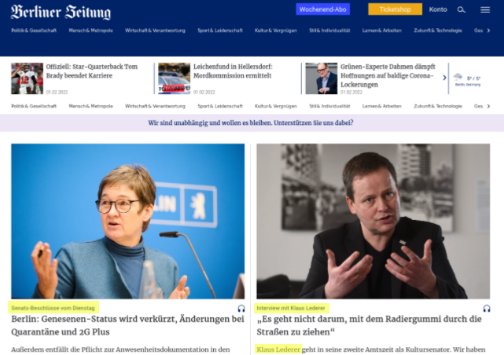The width and height of the screenshot is (504, 355).
Task: Select Sport & Leidenschaft in top menu
Action: (220, 31)
